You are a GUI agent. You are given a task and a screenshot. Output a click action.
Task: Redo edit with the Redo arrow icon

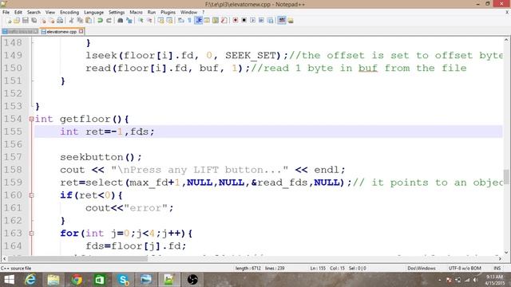pyautogui.click(x=109, y=21)
